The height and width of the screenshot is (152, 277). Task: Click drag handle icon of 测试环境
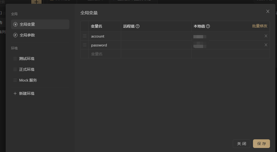[x=15, y=59]
